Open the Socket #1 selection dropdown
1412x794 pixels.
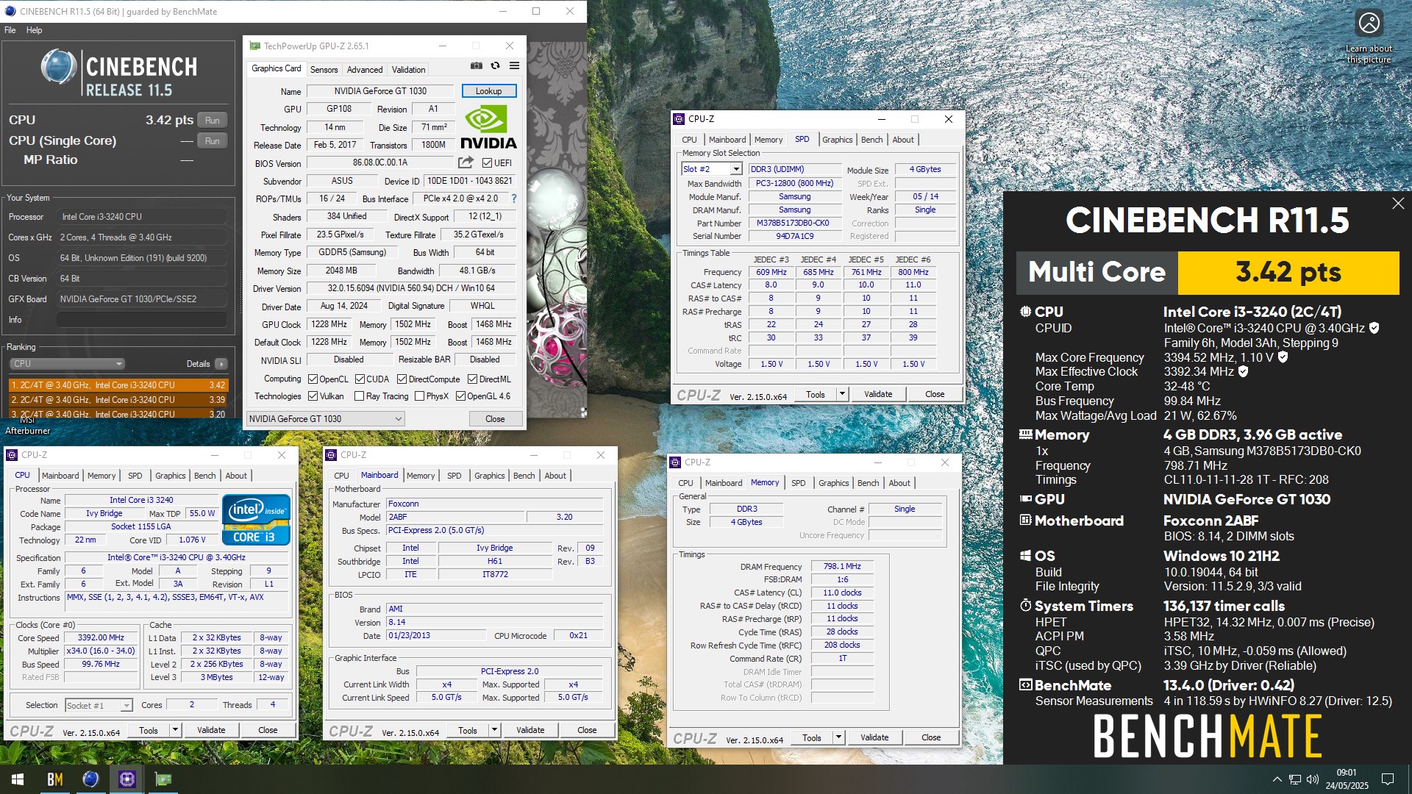99,706
